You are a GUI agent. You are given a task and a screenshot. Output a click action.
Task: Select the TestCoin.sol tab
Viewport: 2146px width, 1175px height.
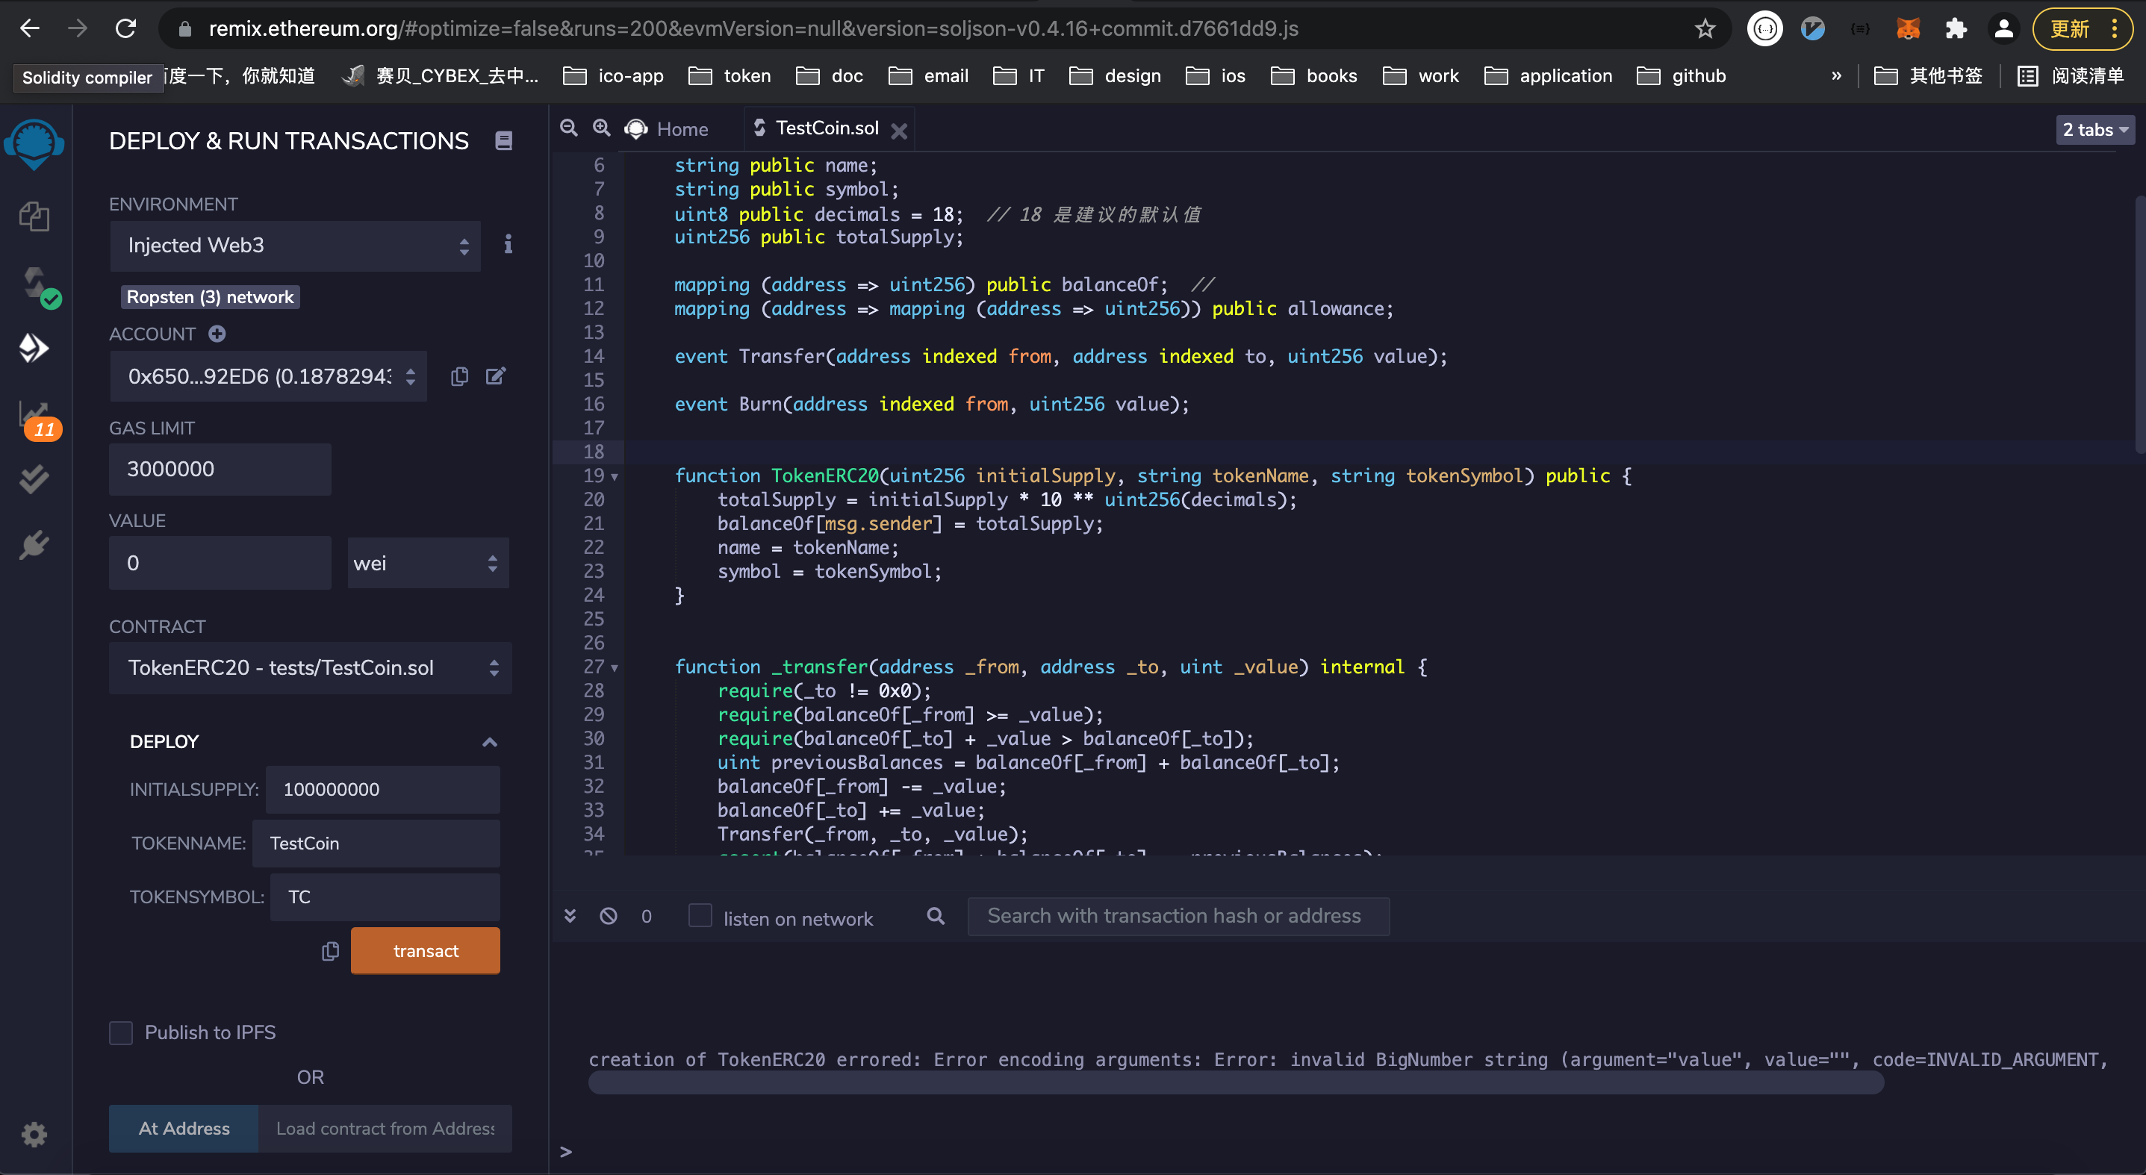tap(824, 129)
